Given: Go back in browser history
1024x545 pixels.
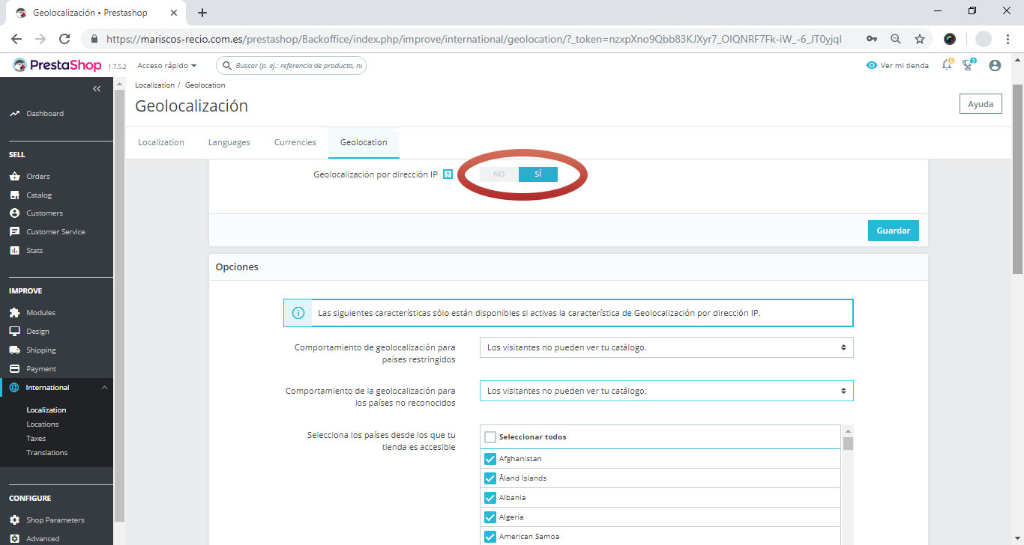Looking at the screenshot, I should [x=16, y=39].
